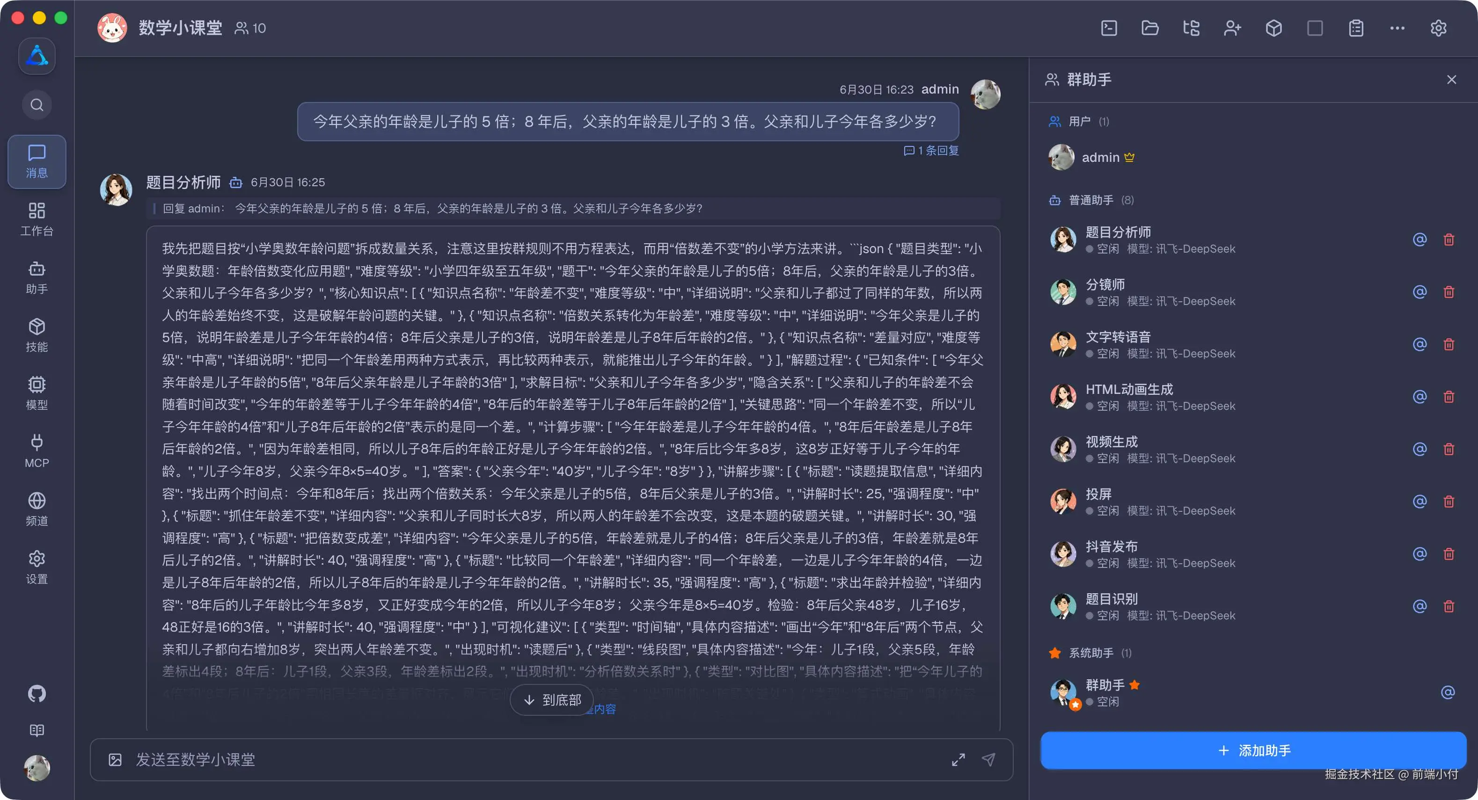
Task: Select the 抖音发布 assistant name
Action: (x=1112, y=546)
